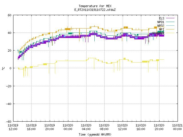Click the x-axis tick label 110319 12:00
The image size is (183, 137).
tap(13, 127)
